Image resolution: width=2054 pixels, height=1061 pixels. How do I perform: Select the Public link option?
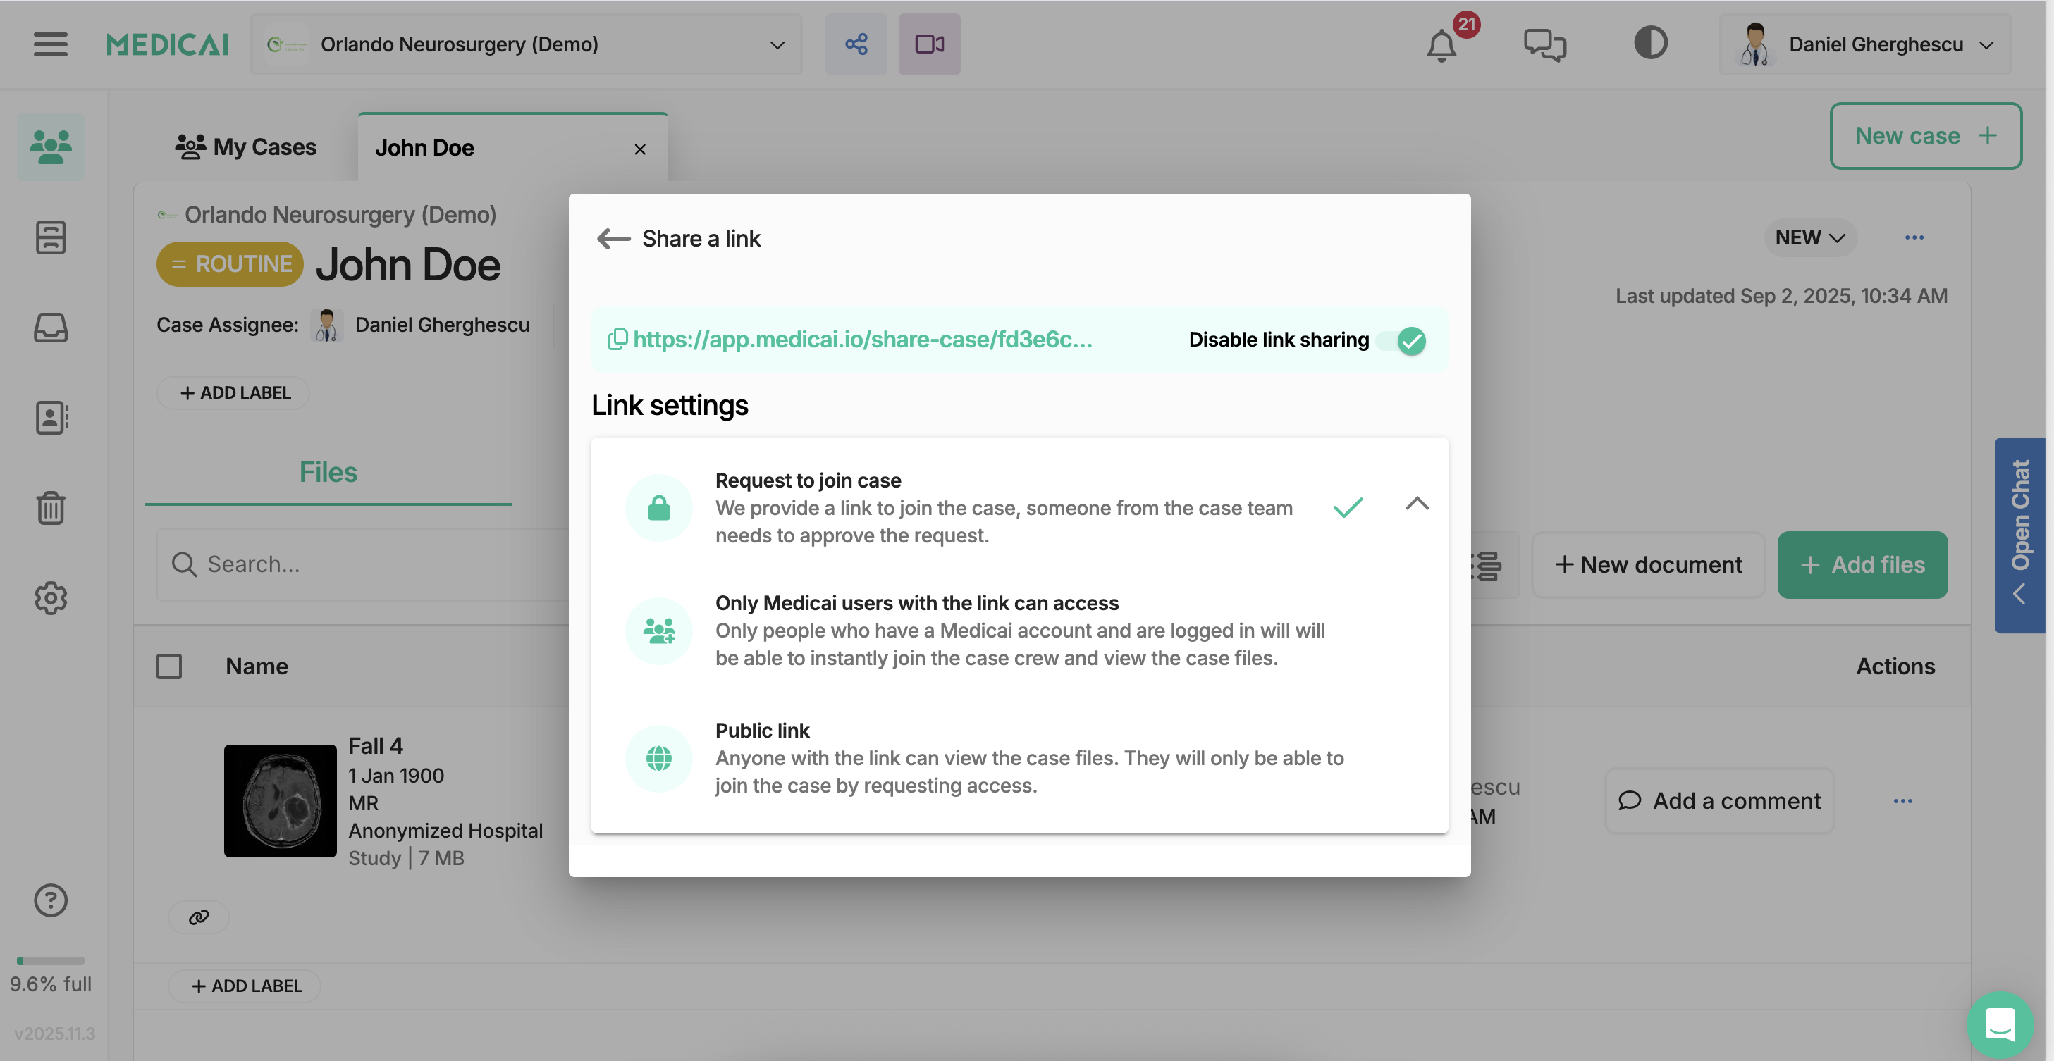[x=1019, y=758]
